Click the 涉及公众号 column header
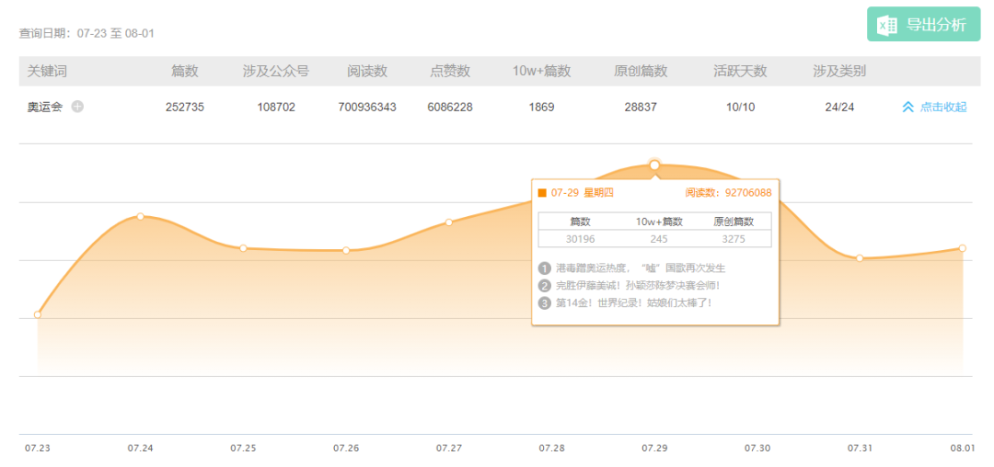 pyautogui.click(x=276, y=71)
